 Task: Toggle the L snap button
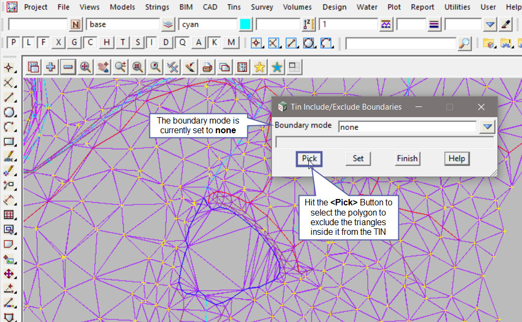pos(28,43)
